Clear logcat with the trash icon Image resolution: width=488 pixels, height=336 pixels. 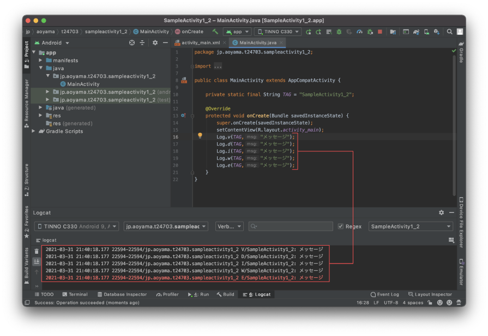37,251
